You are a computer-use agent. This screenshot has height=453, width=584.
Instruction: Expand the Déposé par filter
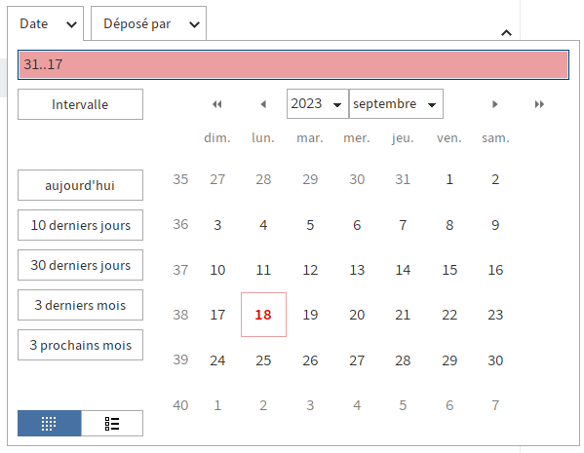click(148, 23)
